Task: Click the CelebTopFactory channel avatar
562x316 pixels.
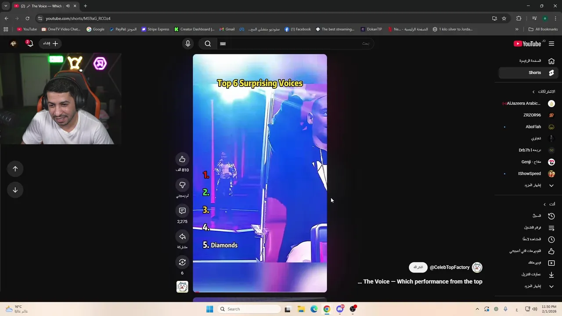Action: [x=477, y=267]
